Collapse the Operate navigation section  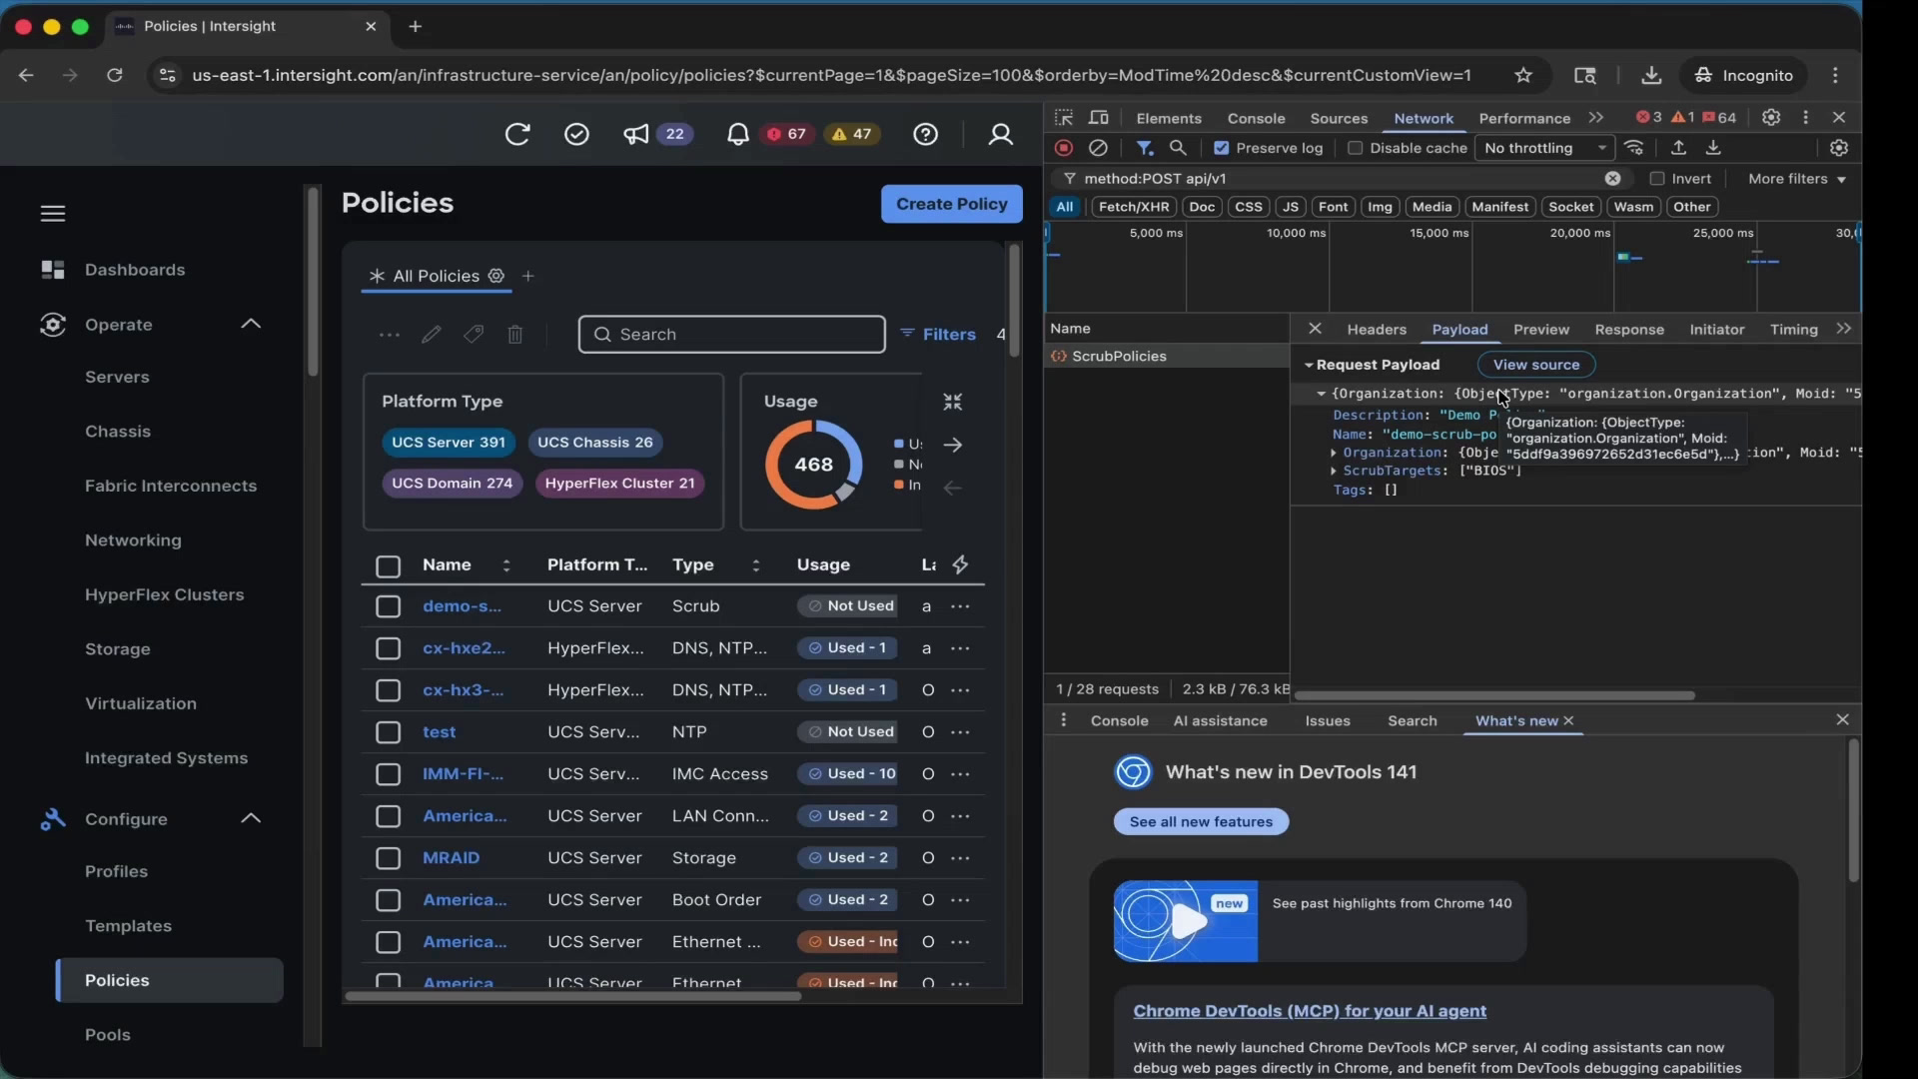click(251, 324)
